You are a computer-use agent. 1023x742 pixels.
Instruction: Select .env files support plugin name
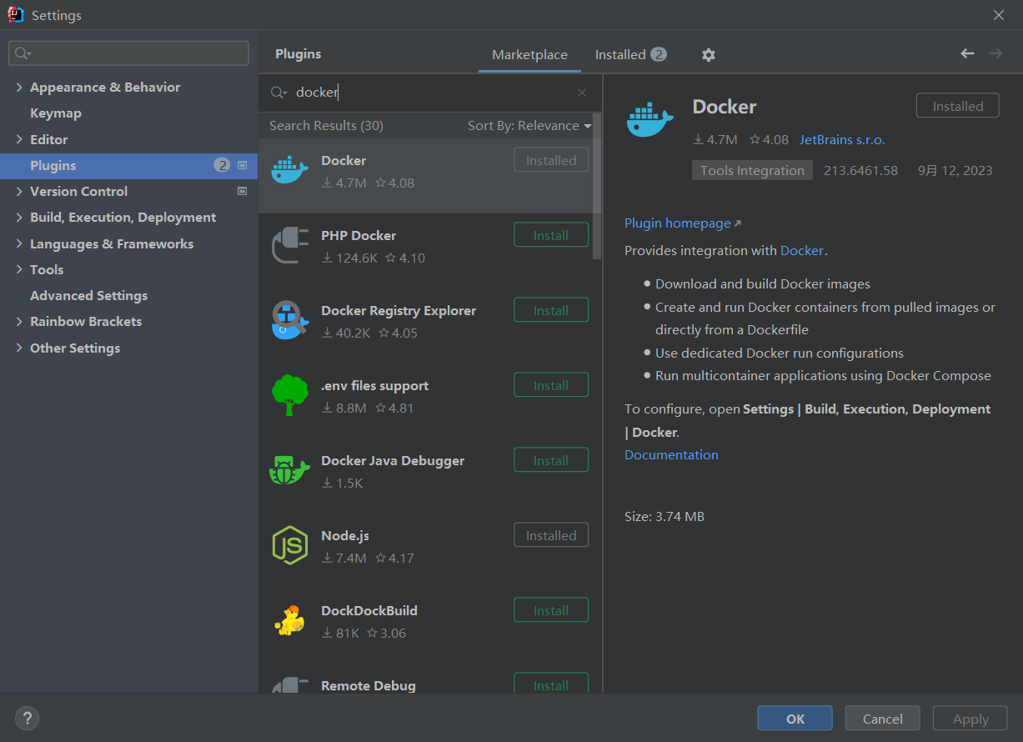click(375, 385)
